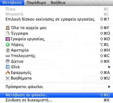Click the ⇧⌘U shortcut text
The width and height of the screenshot is (113, 103).
point(105,78)
